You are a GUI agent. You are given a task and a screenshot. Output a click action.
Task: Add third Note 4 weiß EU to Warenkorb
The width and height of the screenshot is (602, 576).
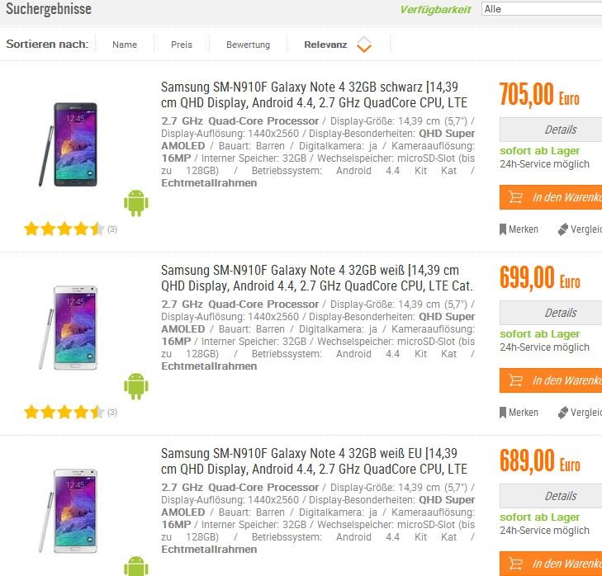click(551, 564)
